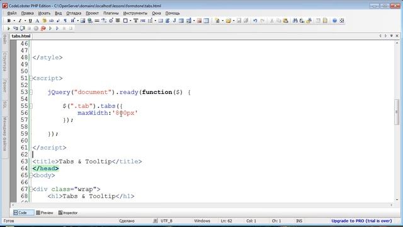
Task: Click the vertical scrollbar thumb
Action: click(x=397, y=112)
